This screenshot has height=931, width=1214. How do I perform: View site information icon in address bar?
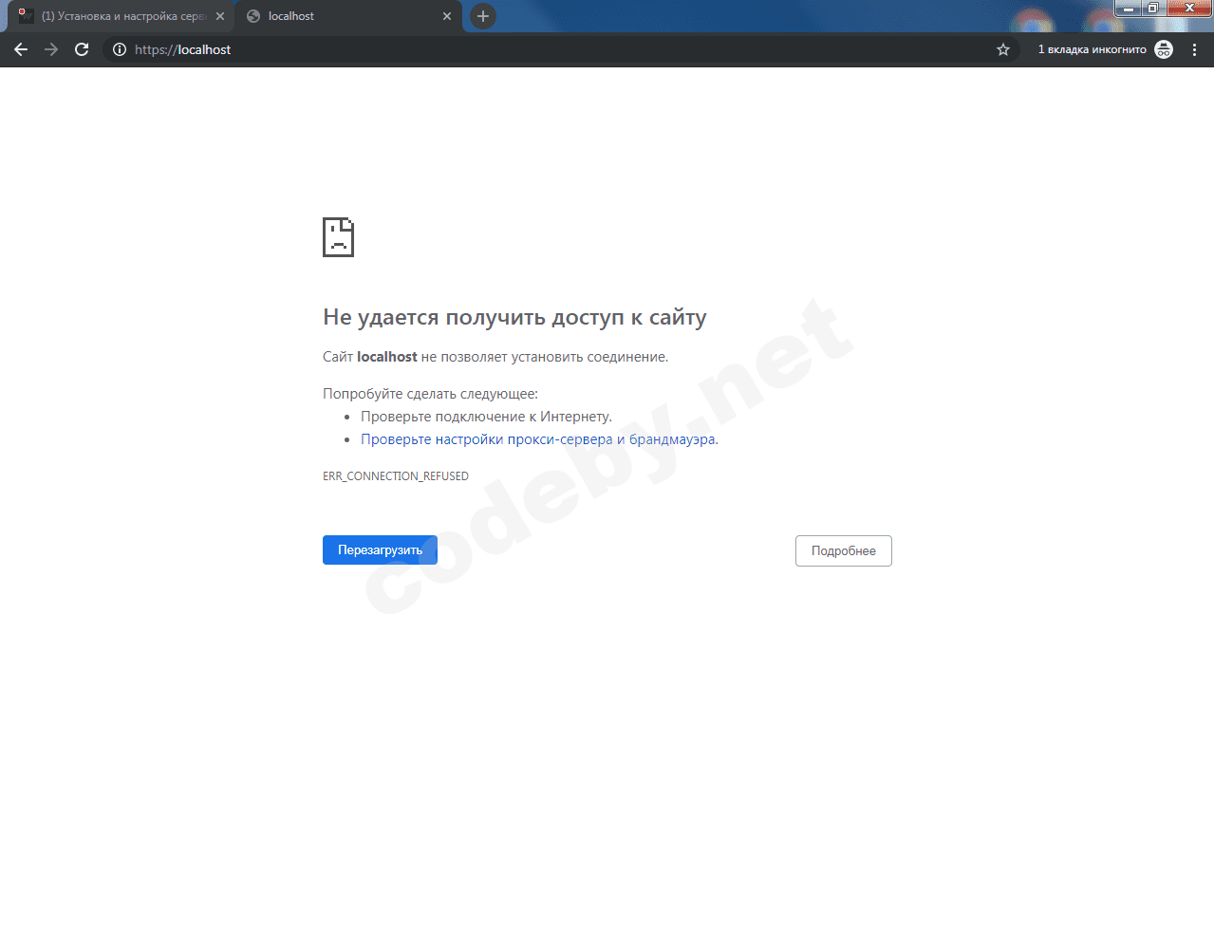(x=120, y=49)
